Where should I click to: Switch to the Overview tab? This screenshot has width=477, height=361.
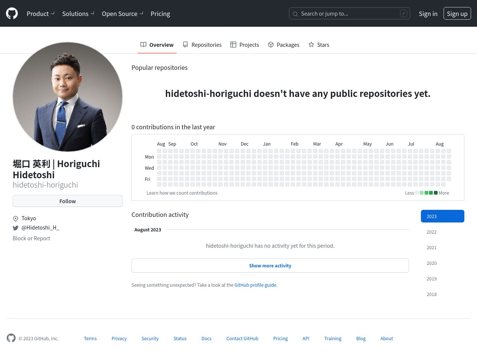click(157, 45)
